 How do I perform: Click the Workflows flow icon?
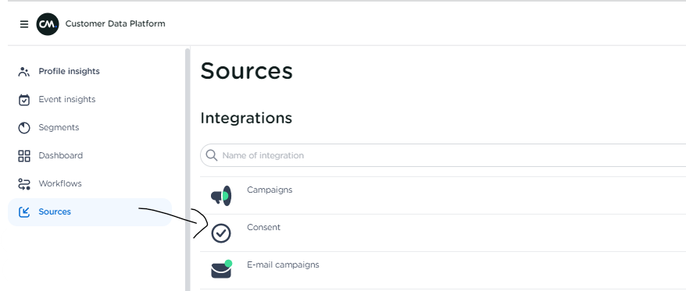click(x=24, y=184)
